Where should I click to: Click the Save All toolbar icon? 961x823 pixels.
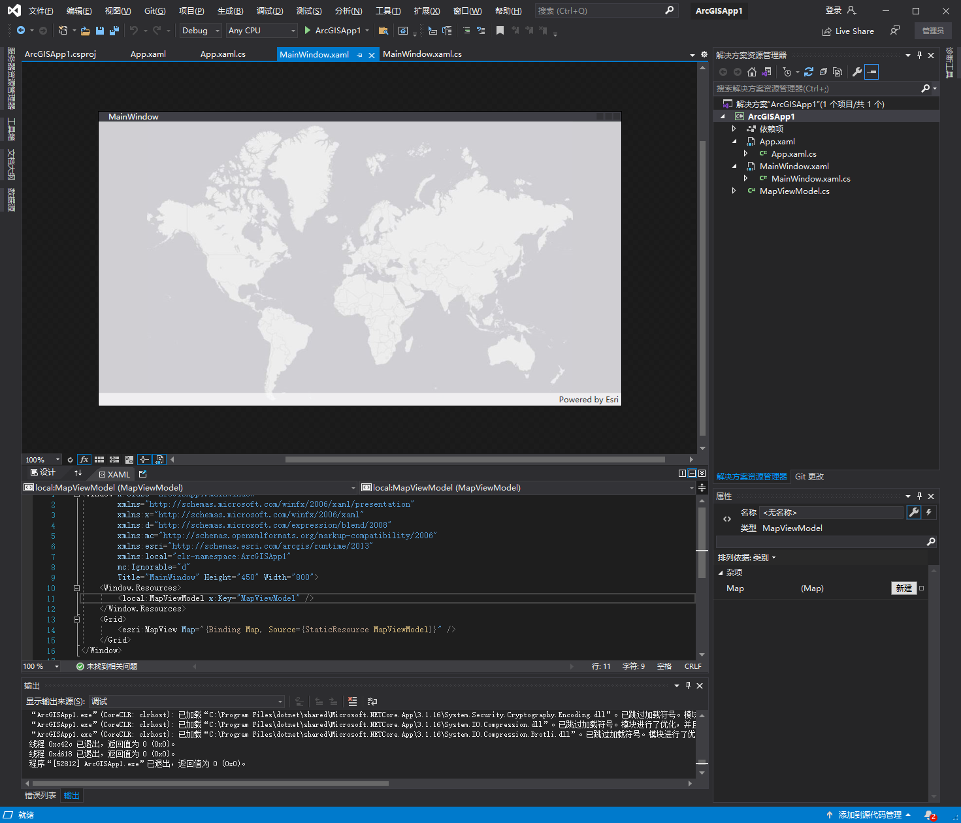click(x=114, y=31)
